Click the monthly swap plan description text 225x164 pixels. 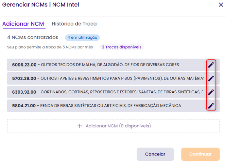[x=50, y=47]
